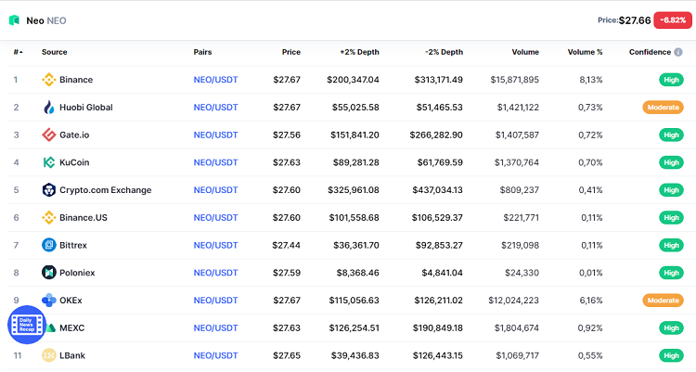Open the Binance NEO/USDT pair link
Screen dimensions: 696x372
point(215,80)
